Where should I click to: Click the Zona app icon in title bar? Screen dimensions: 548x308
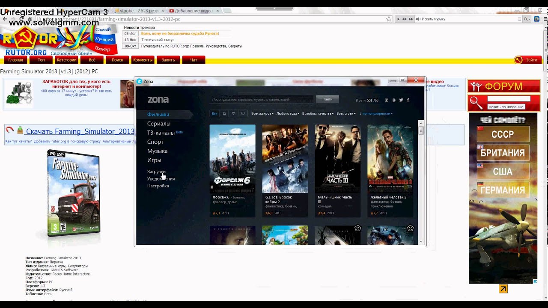click(x=139, y=81)
